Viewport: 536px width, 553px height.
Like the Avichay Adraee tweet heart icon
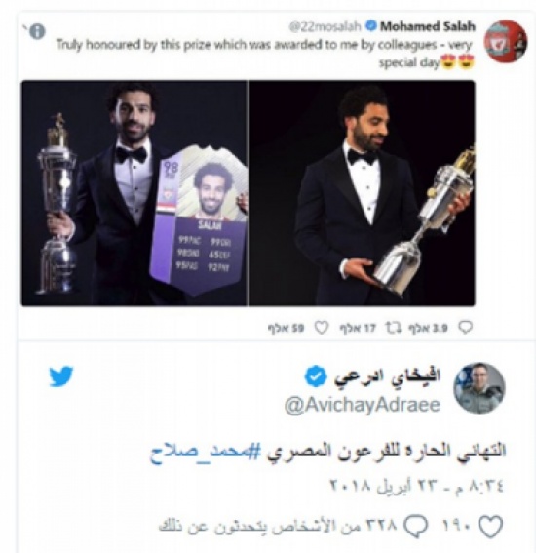490,527
